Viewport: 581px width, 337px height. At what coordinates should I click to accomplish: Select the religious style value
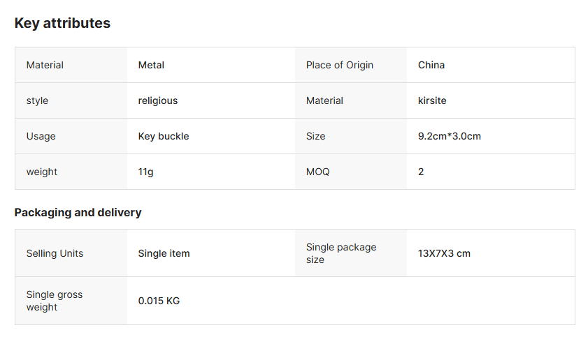[x=158, y=100]
